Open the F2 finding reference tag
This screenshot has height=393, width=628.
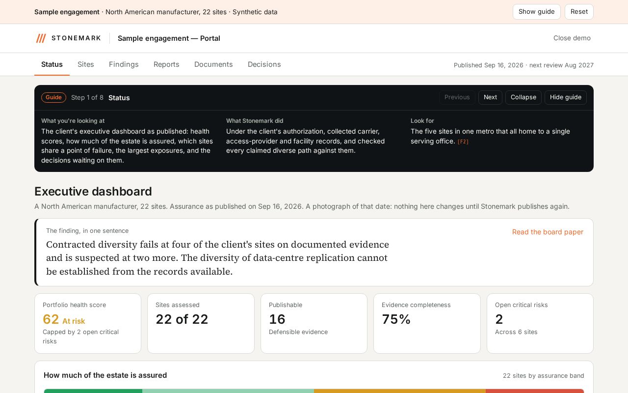click(463, 141)
